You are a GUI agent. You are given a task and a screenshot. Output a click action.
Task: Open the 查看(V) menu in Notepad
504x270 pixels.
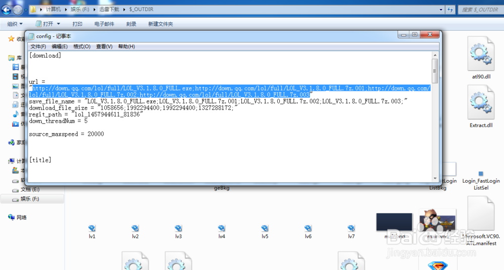point(104,46)
